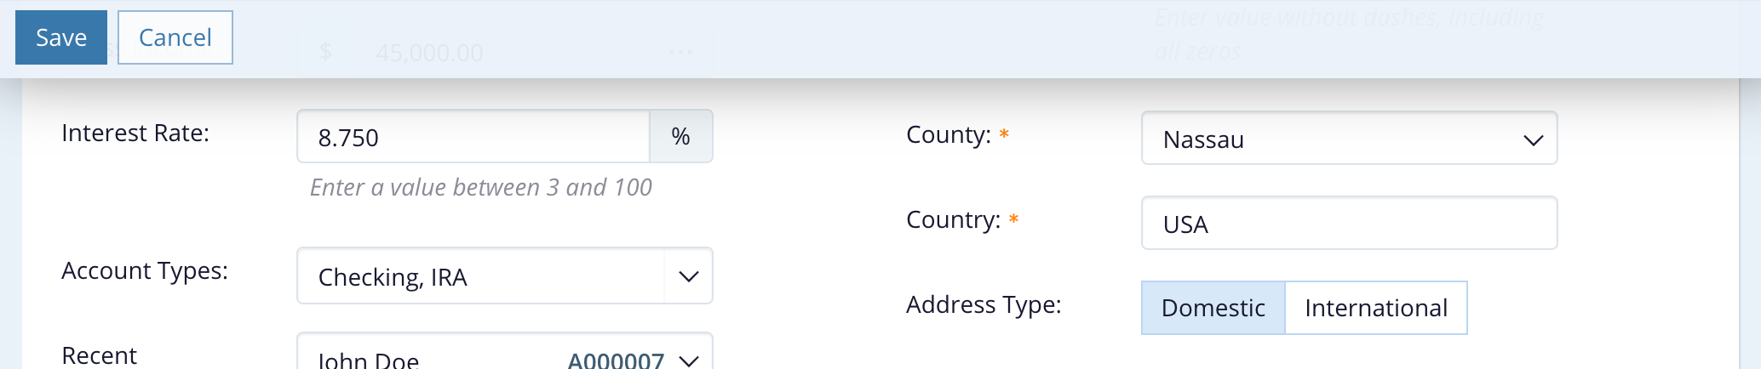Open the Account Types multi-select showing Checking, IRA

479,276
